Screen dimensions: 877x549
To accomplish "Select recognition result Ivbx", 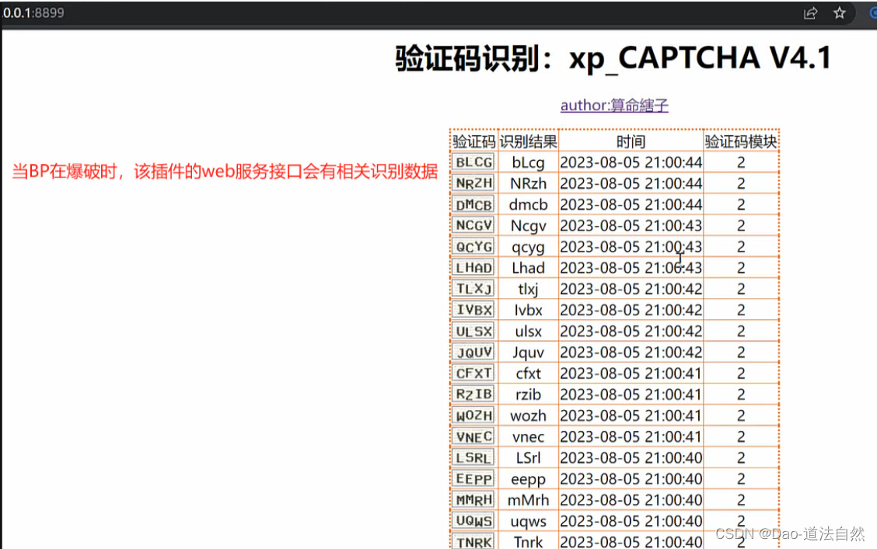I will coord(528,310).
